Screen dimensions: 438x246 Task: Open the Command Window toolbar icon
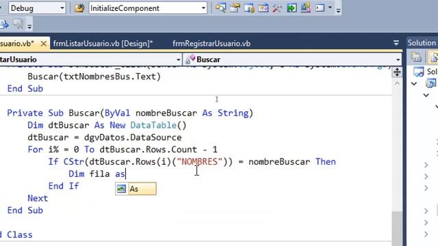(320, 8)
